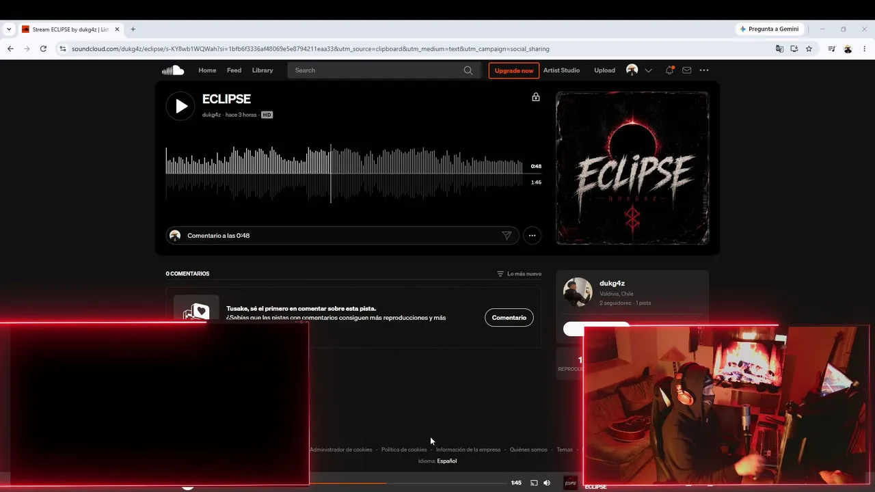
Task: Go to Home in SoundCloud nav
Action: (x=207, y=70)
